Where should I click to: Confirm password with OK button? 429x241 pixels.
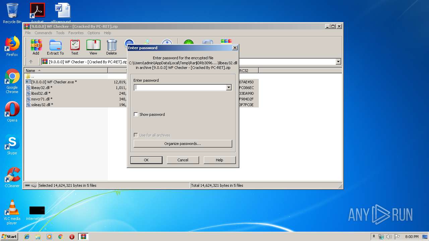[146, 160]
